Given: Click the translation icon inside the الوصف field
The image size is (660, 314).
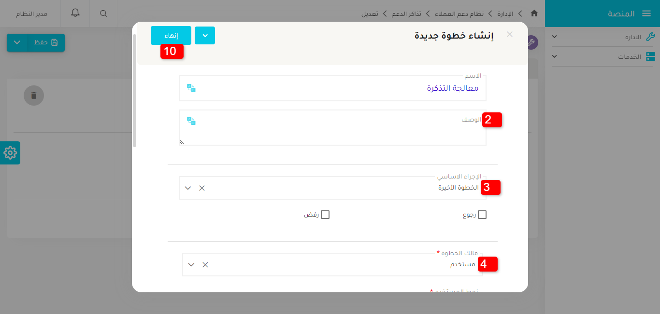Looking at the screenshot, I should [x=191, y=121].
